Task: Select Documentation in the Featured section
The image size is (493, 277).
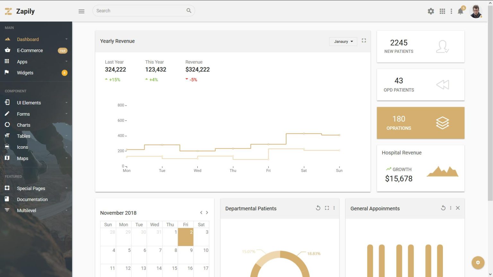Action: tap(32, 199)
